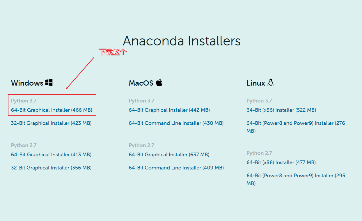Download Windows Python 3.7 32-Bit Graphical Installer
The height and width of the screenshot is (221, 362).
(51, 123)
